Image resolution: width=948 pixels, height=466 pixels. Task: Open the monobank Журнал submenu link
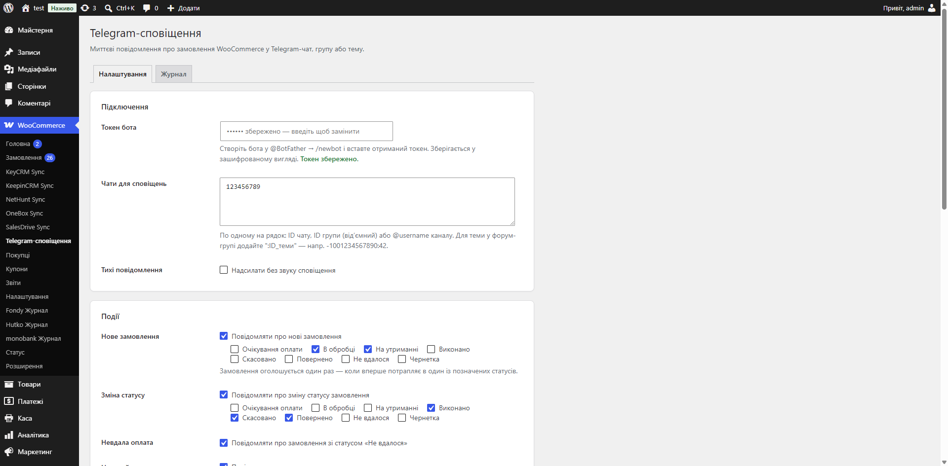[34, 339]
